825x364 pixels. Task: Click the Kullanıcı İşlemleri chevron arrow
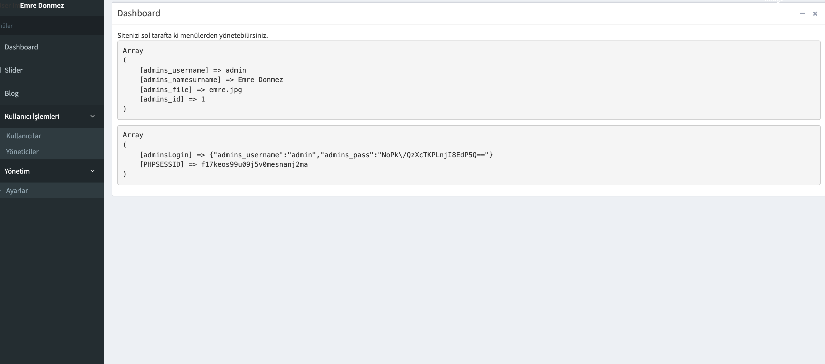[x=93, y=116]
